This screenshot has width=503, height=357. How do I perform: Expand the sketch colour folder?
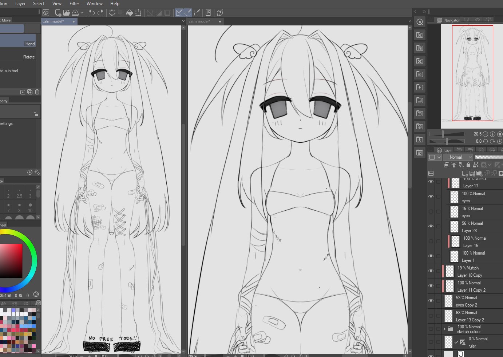pyautogui.click(x=444, y=329)
